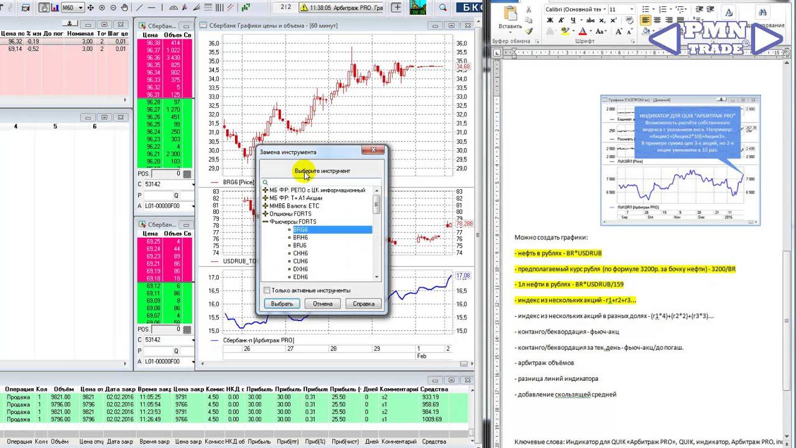Select EDH6 instrument in list
796x448 pixels.
(300, 278)
